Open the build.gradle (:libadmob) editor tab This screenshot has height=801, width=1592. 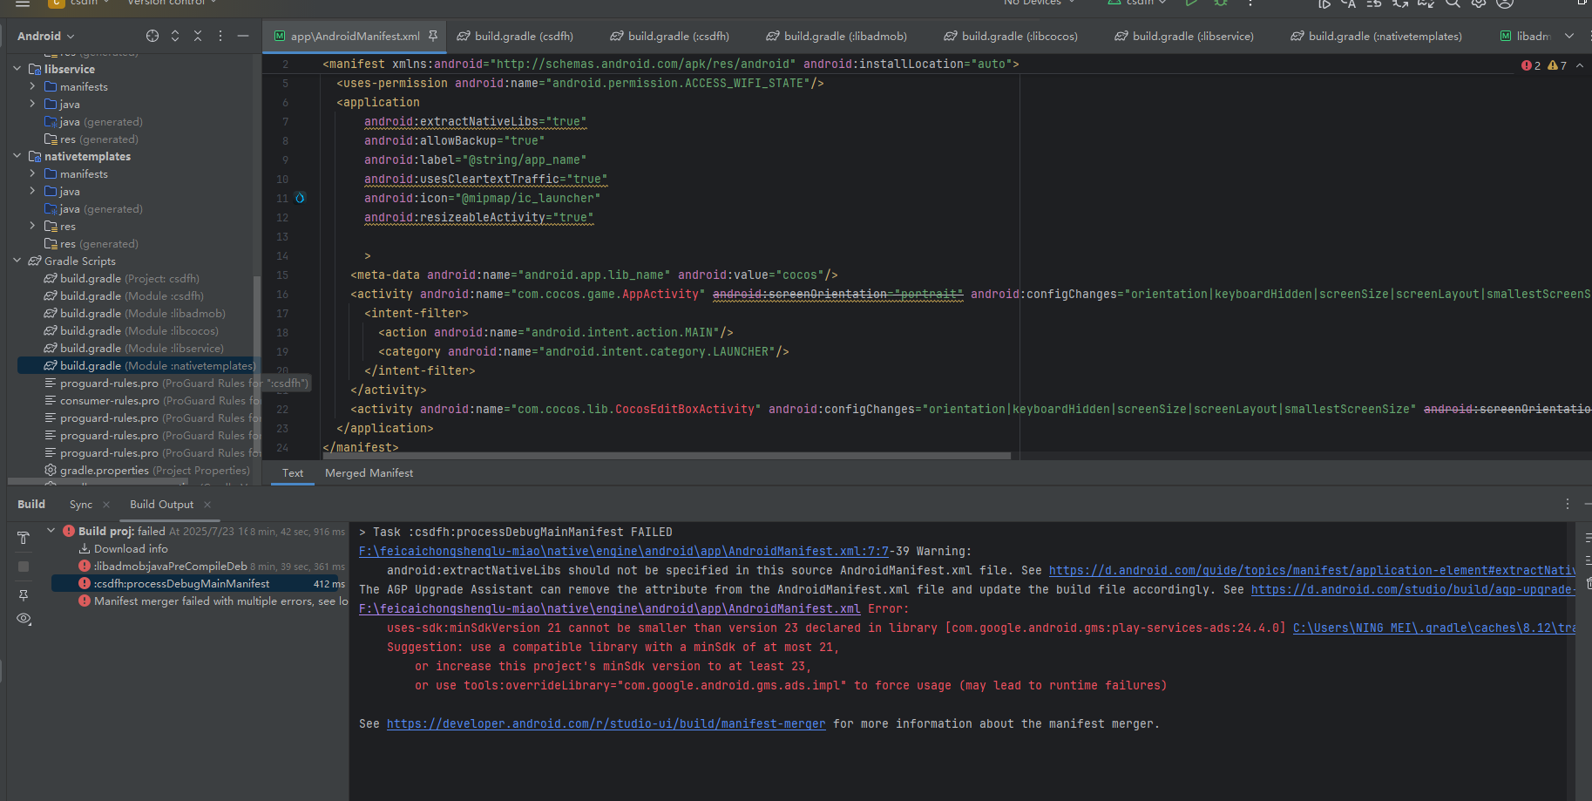(837, 36)
